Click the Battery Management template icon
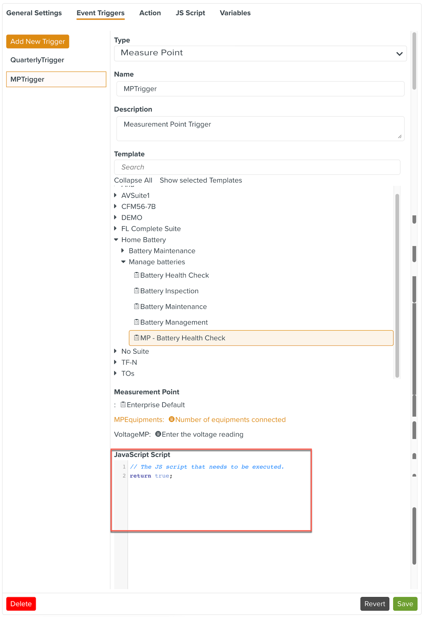The width and height of the screenshot is (425, 617). pyautogui.click(x=137, y=322)
